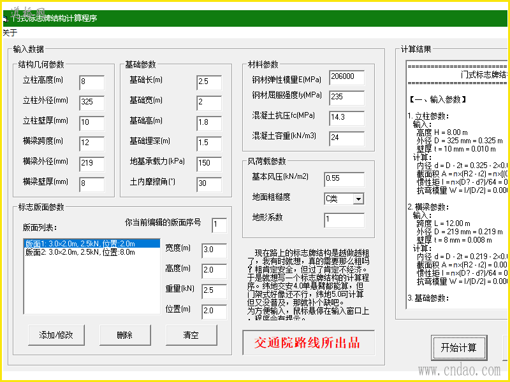Click the 横梁外径(mm) input field
Viewport: 510px width, 382px height.
tap(92, 164)
